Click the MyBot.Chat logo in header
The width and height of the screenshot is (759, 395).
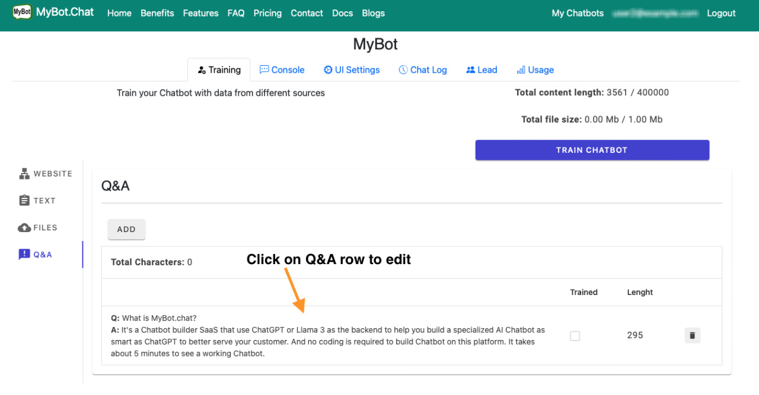point(52,12)
